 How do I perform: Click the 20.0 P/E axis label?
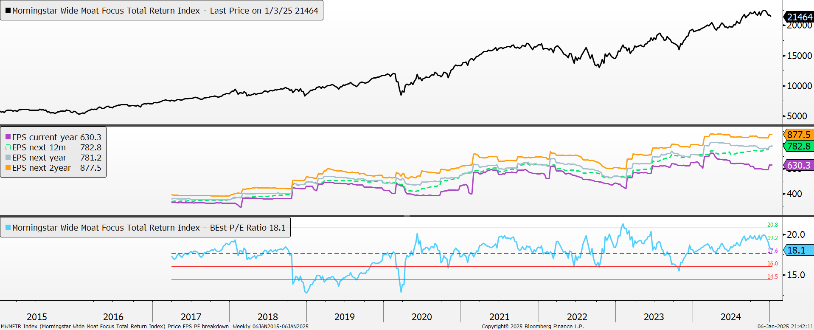pos(796,234)
